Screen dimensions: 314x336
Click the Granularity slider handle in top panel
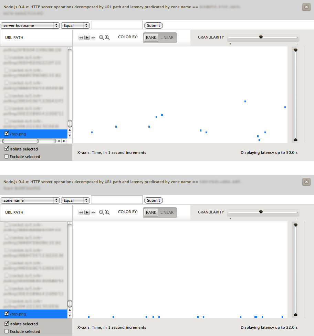[x=261, y=37]
